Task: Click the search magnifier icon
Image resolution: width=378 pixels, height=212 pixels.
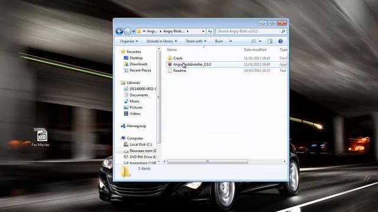Action: point(283,31)
